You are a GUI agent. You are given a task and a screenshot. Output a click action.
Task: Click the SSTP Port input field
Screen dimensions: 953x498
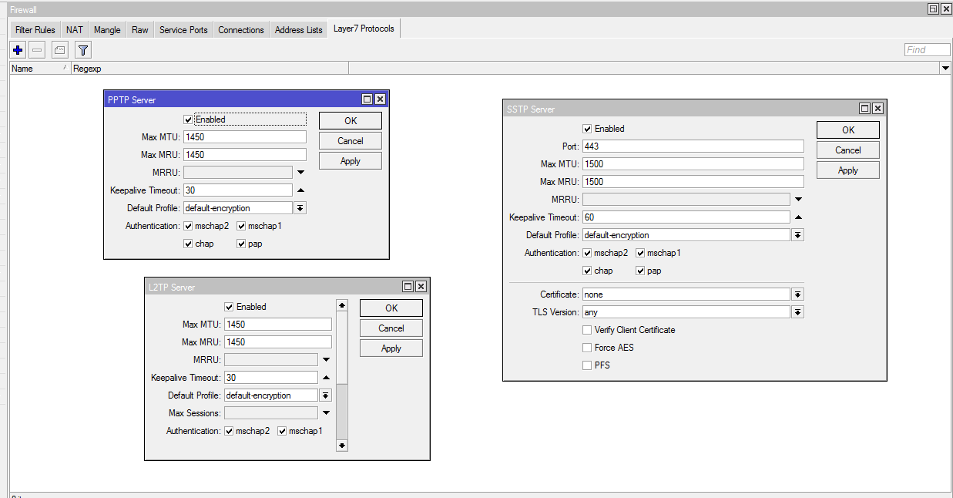click(692, 146)
